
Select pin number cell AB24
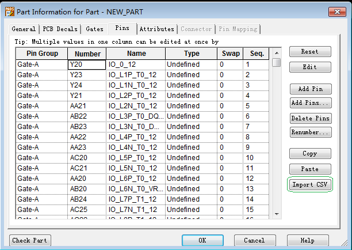tap(87, 199)
